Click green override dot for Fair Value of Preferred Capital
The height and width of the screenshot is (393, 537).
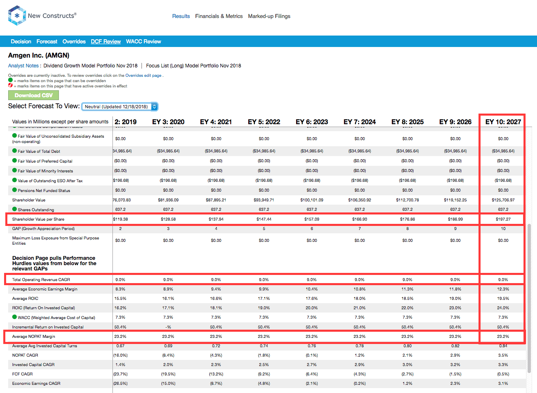click(x=15, y=161)
